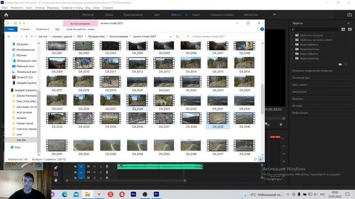Open Explorer recent locations dropdown arrow
The height and width of the screenshot is (199, 355).
click(21, 36)
